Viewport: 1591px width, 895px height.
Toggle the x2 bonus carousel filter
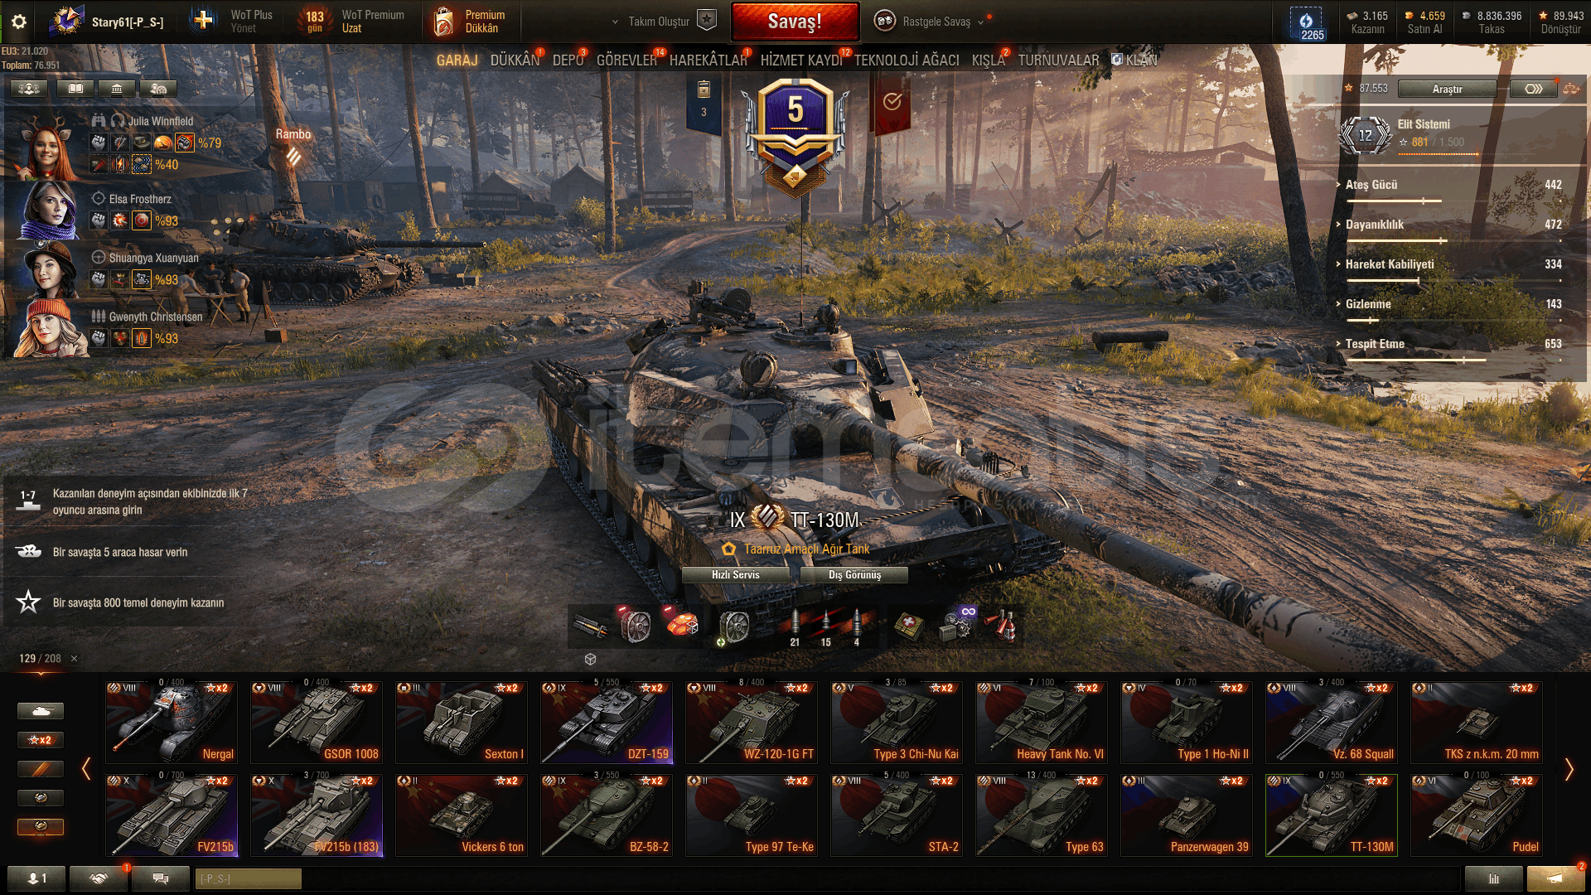pos(41,740)
